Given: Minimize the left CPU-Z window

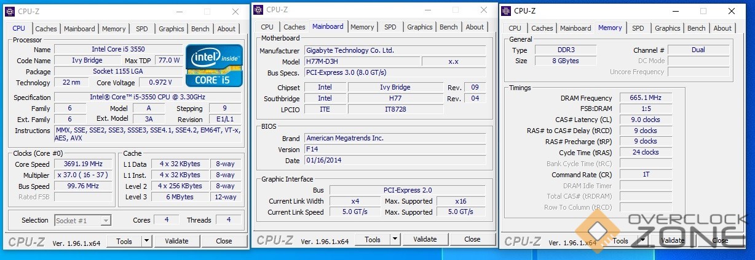Looking at the screenshot, I should [179, 12].
